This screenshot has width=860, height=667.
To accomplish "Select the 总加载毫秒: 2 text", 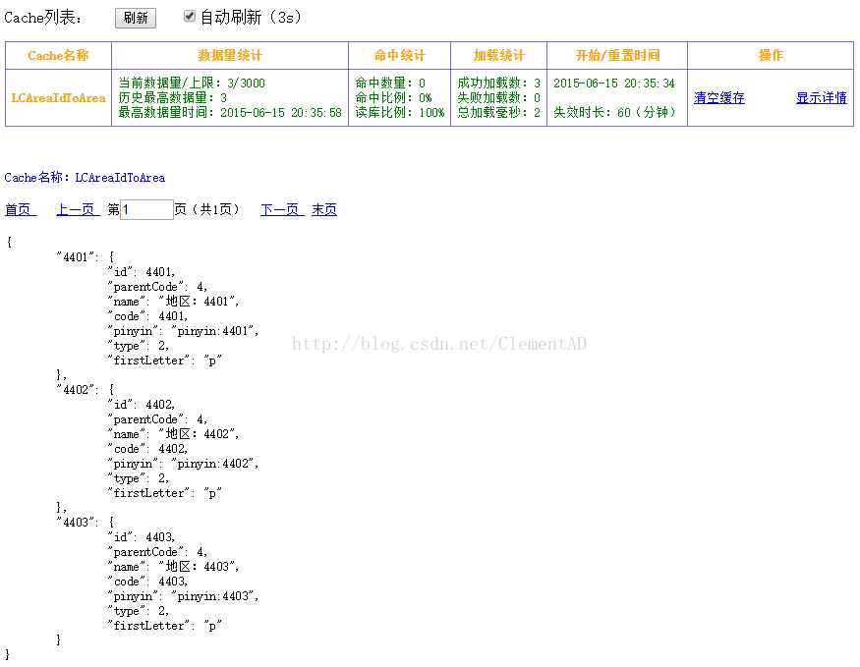I will tap(498, 112).
